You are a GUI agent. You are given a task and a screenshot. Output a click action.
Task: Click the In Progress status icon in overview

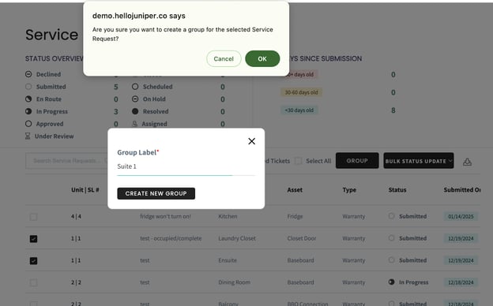click(28, 111)
